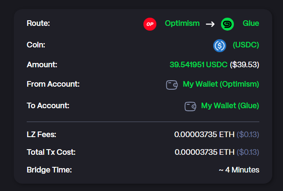Click the 39.541951 USDC amount
283x191 pixels.
coord(199,65)
